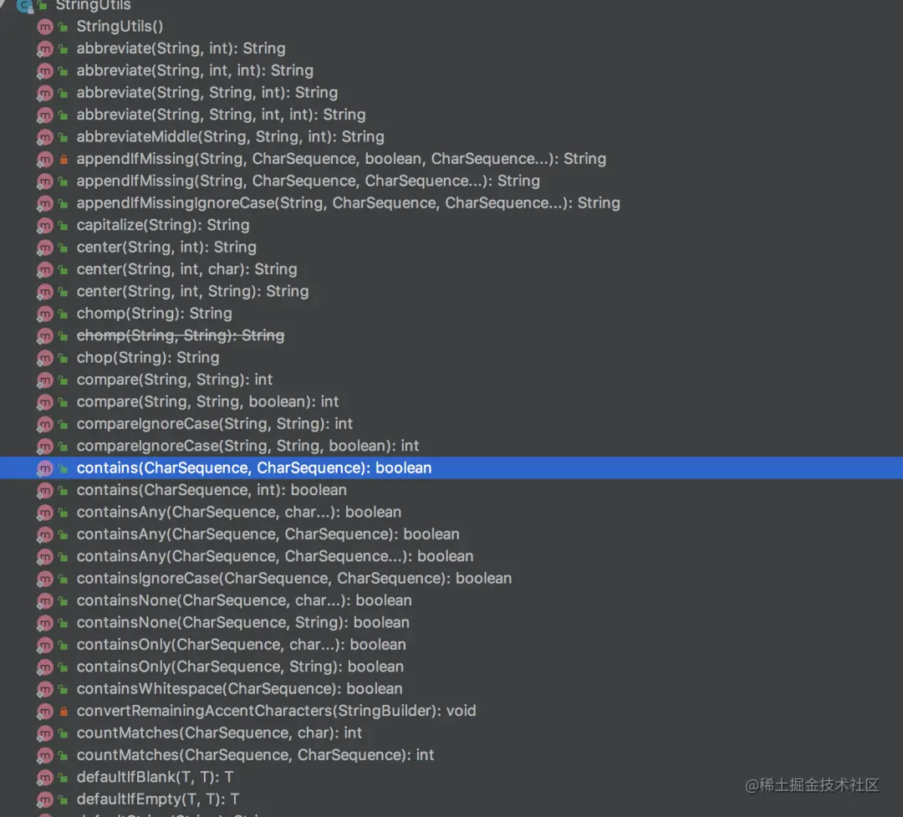Image resolution: width=903 pixels, height=817 pixels.
Task: Click public visibility icon beside chomp(String): String
Action: point(64,314)
